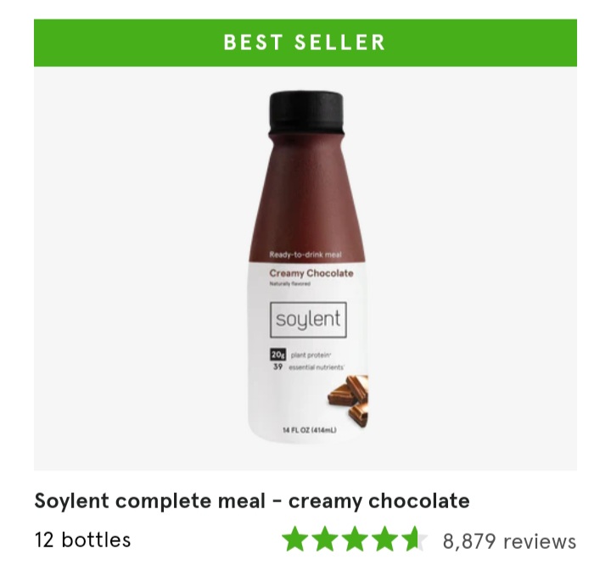Click the 39 essential nutrients label
The image size is (611, 582).
tap(309, 367)
